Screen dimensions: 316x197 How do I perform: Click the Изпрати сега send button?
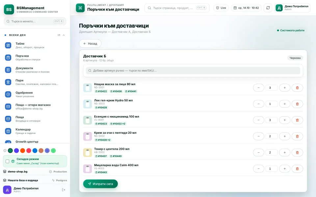100,184
